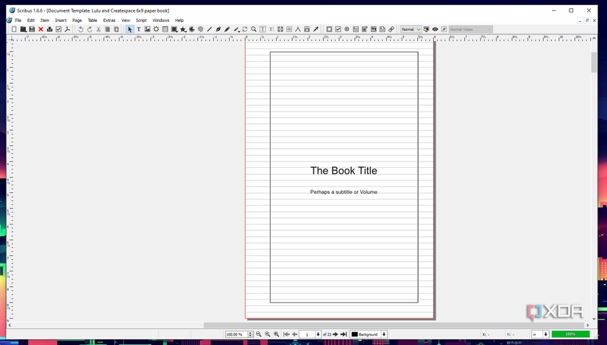Create a new document with toolbar icon
607x345 pixels.
click(x=14, y=29)
